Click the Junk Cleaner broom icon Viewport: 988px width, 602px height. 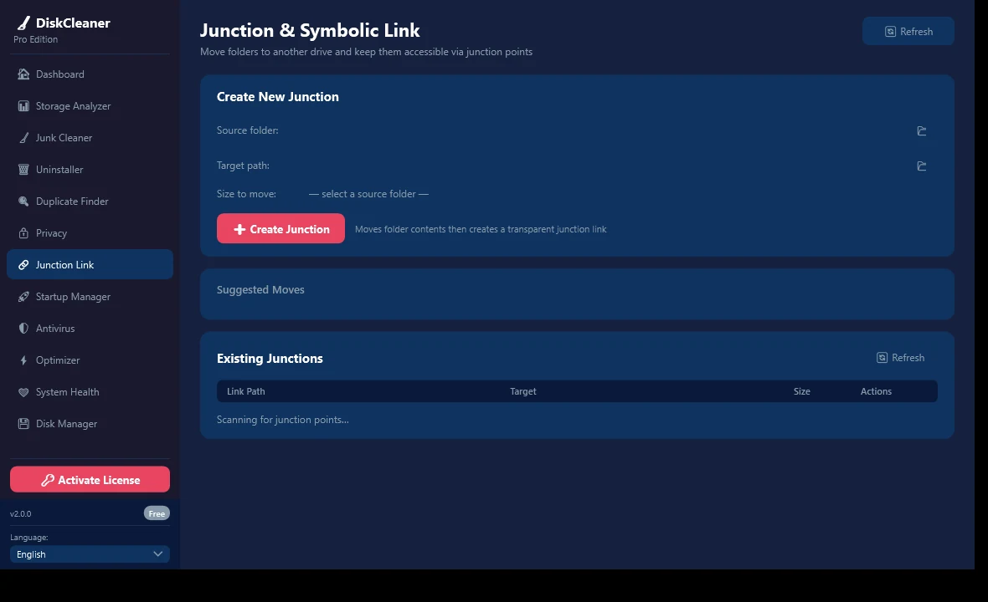(x=23, y=138)
